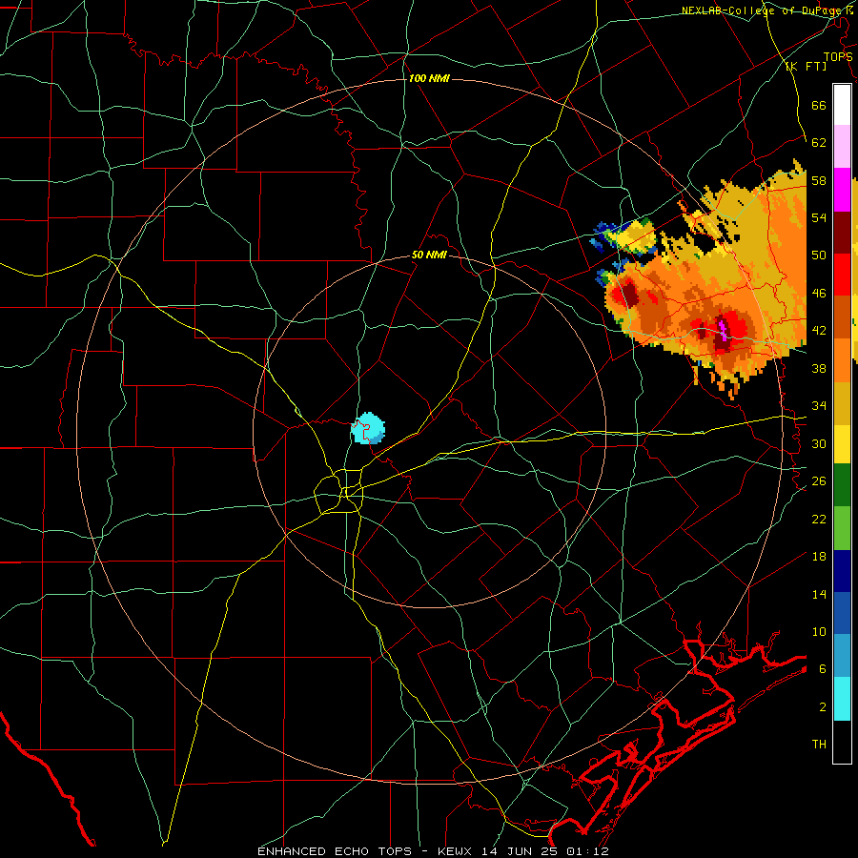Select the dark red legend color segment

pyautogui.click(x=842, y=232)
